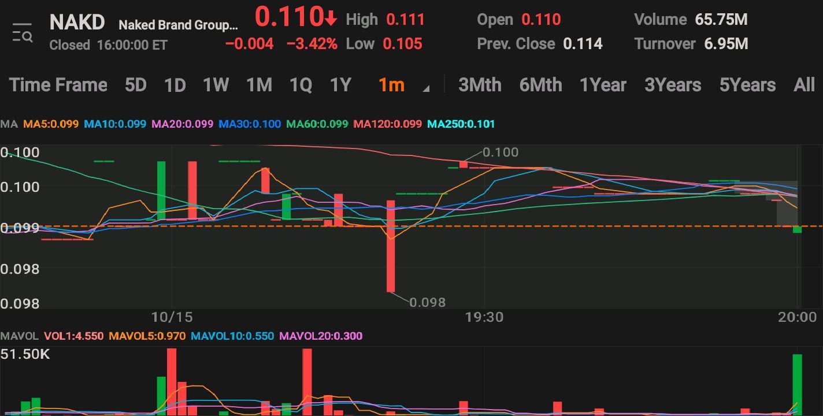Viewport: 823px width, 416px height.
Task: Choose the 1Y time frame
Action: tap(340, 86)
